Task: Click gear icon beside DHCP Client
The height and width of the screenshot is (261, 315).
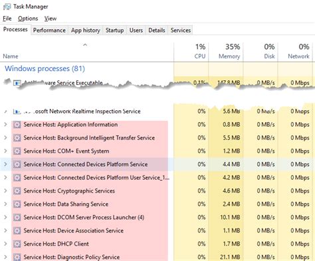Action: [x=17, y=244]
